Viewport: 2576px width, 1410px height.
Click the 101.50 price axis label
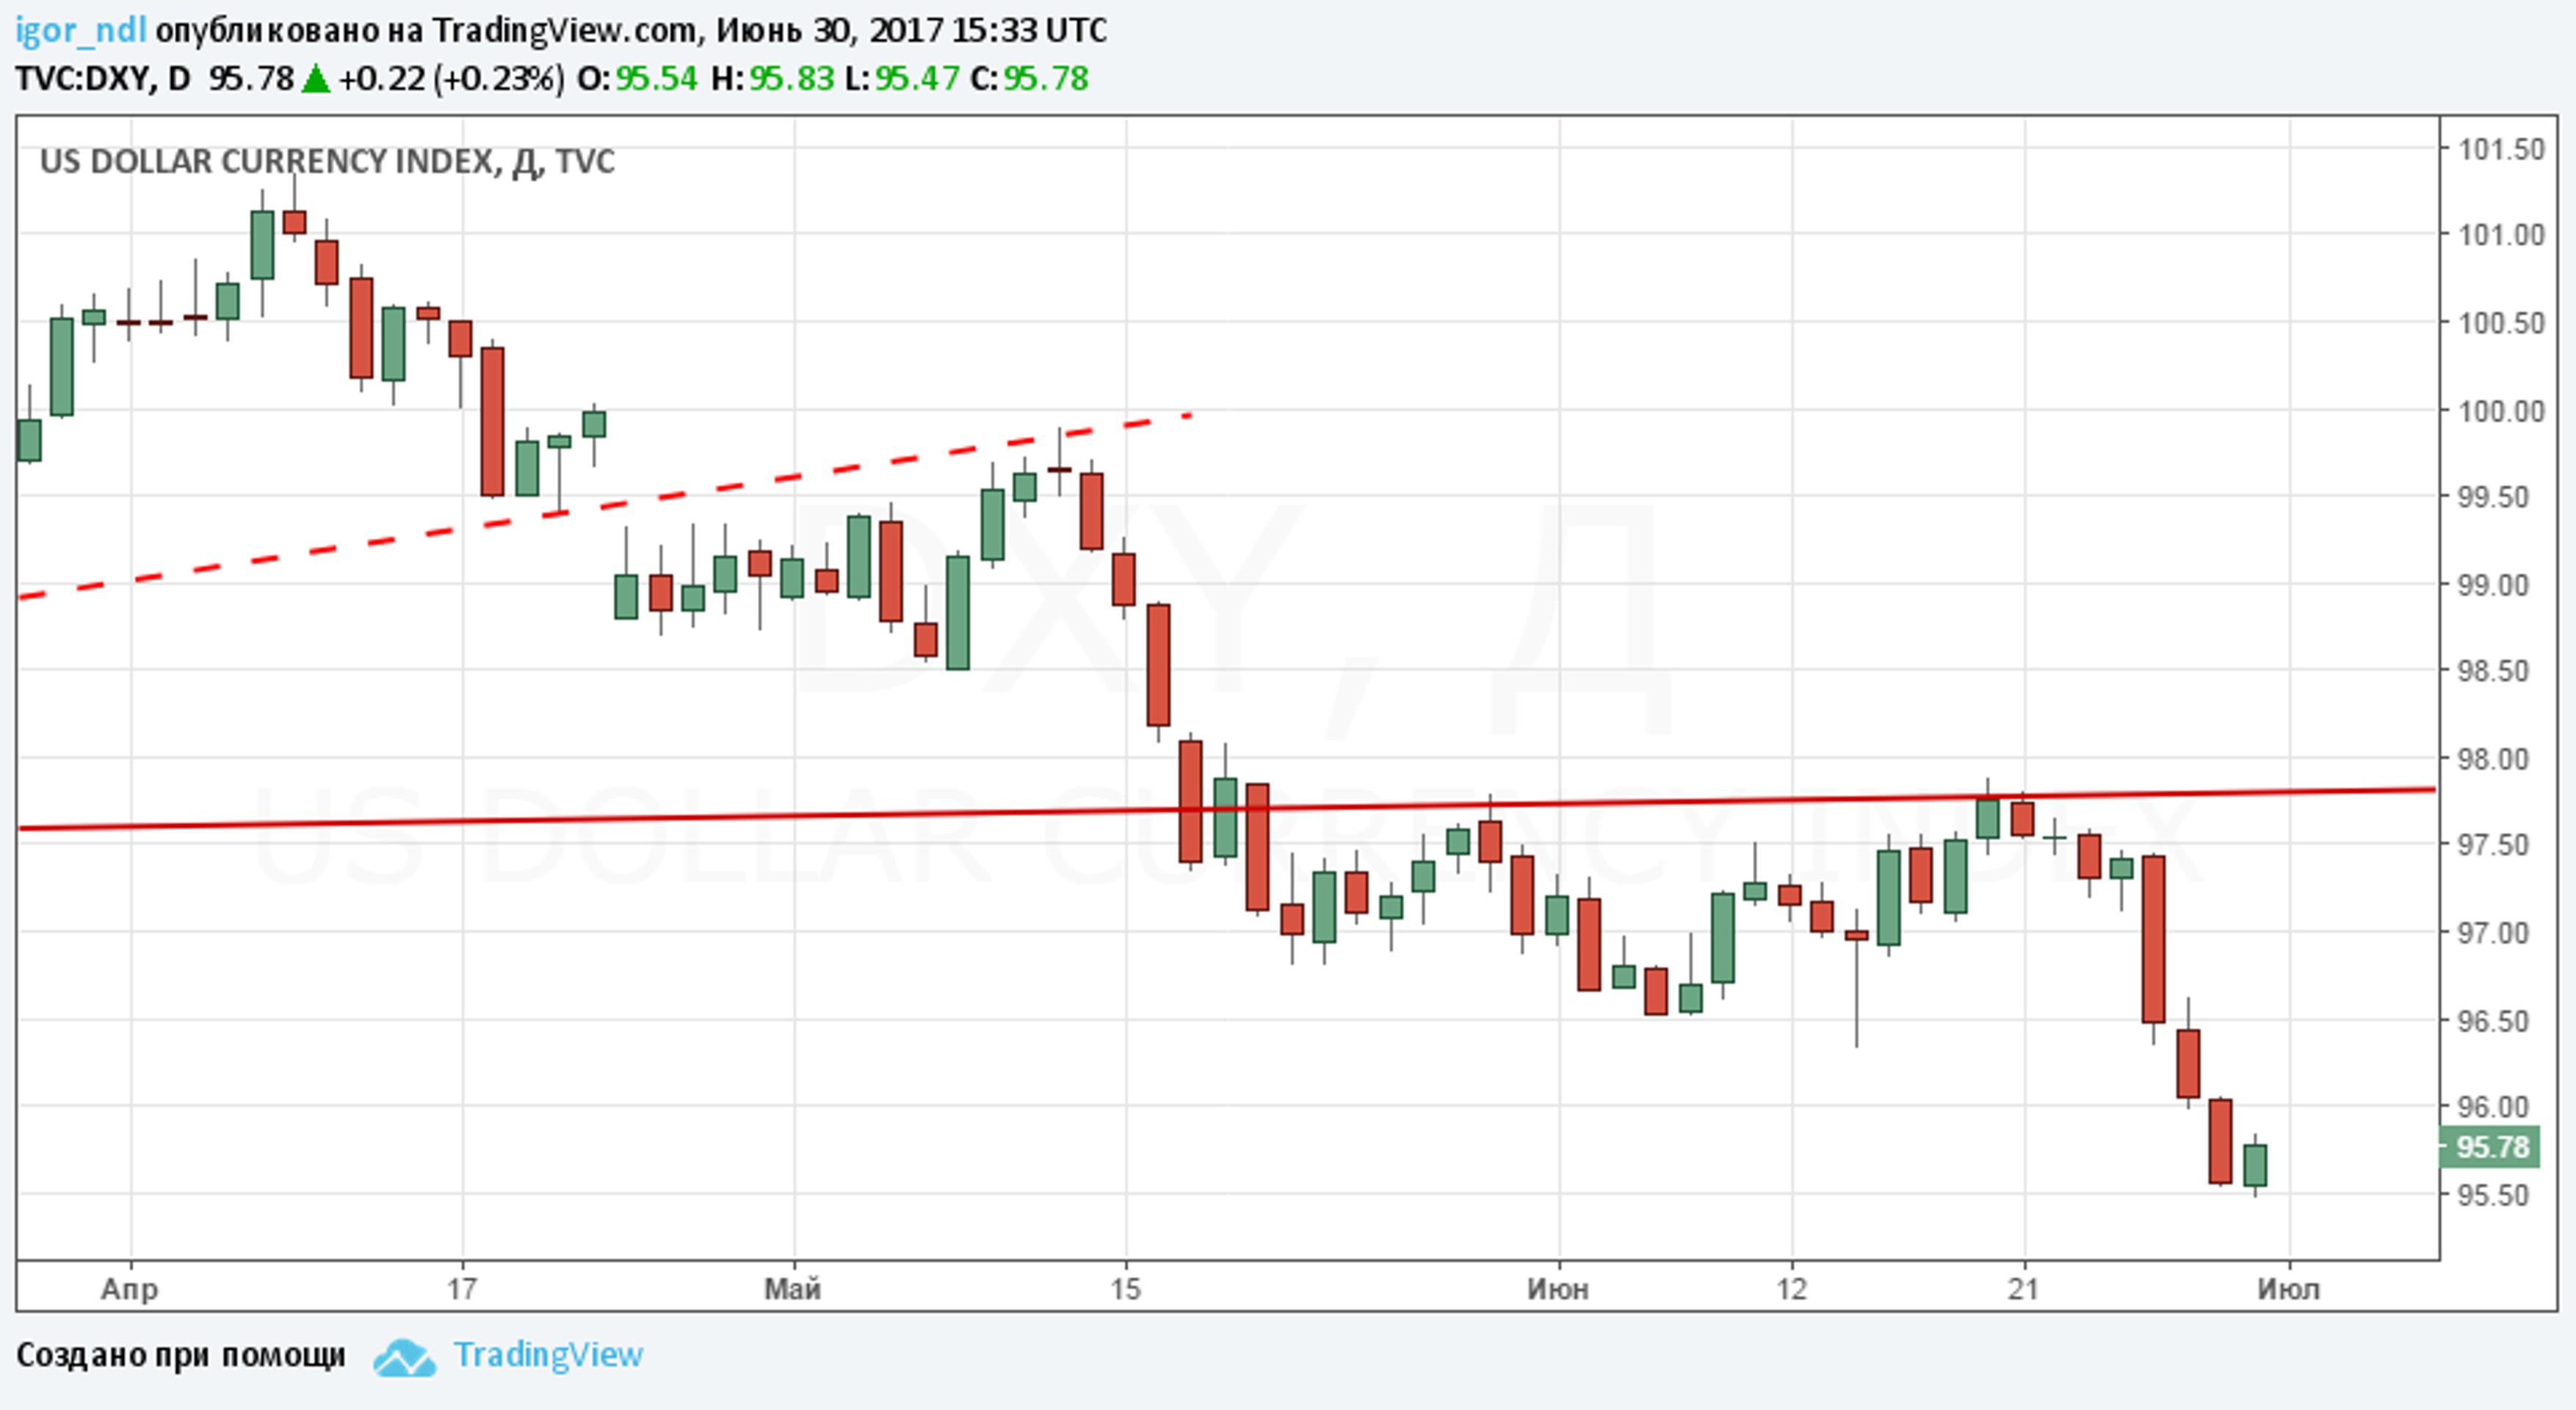[x=2500, y=150]
